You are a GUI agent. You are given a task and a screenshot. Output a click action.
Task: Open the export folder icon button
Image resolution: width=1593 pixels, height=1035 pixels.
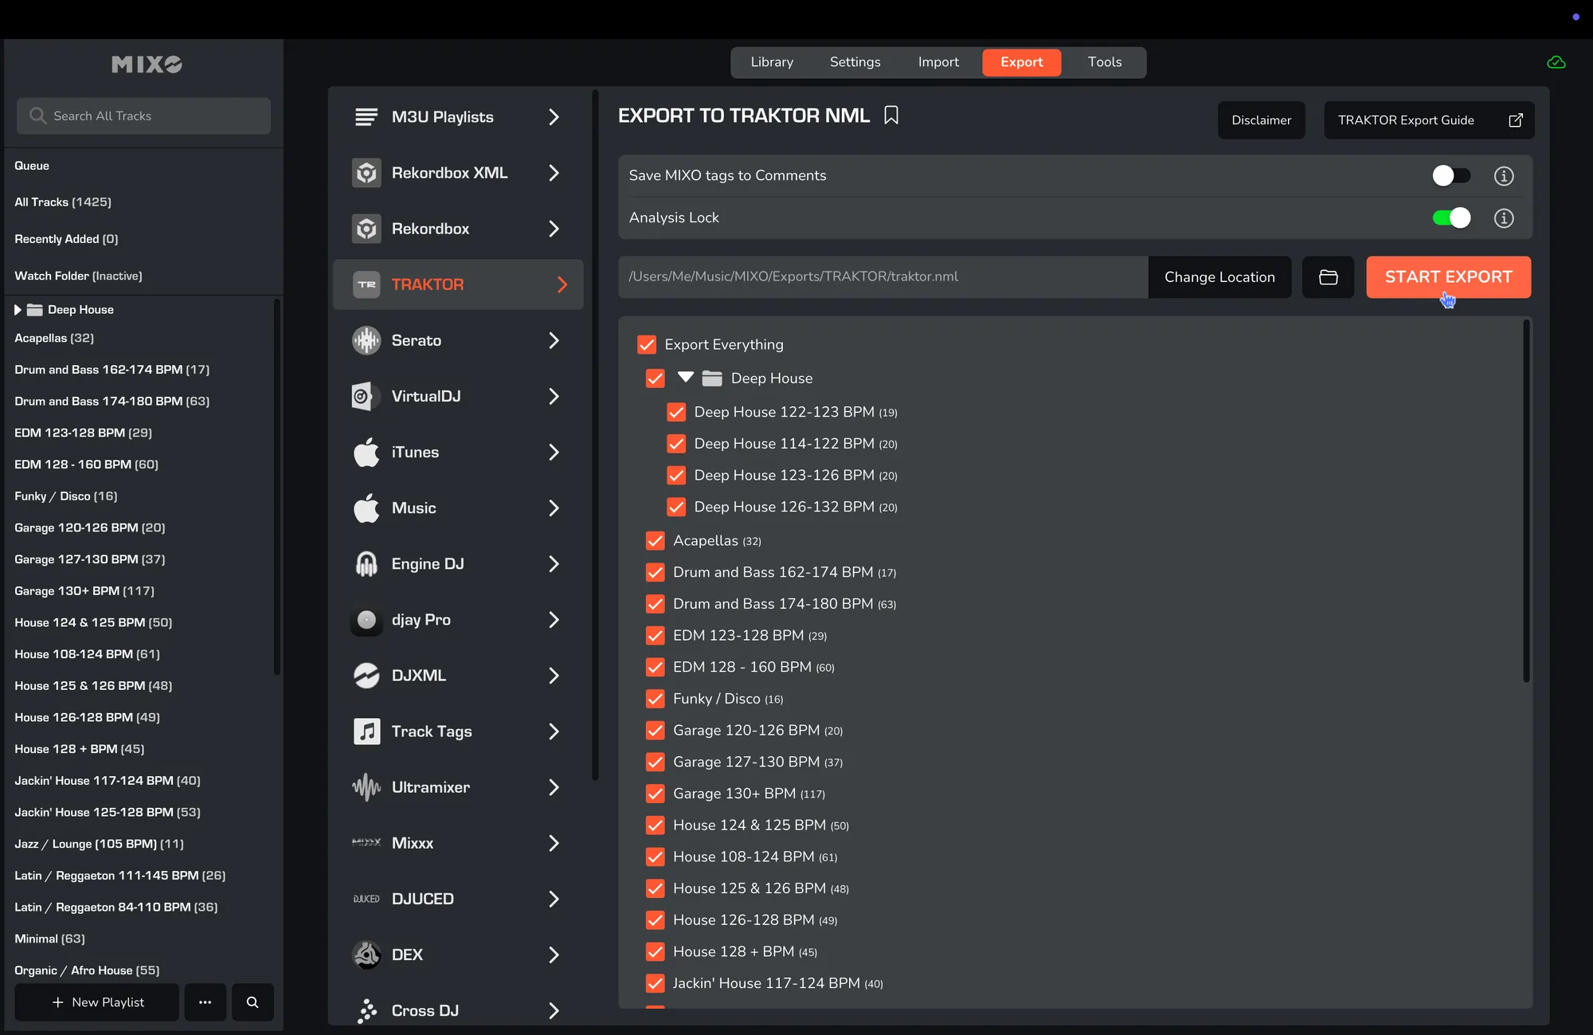pos(1328,277)
